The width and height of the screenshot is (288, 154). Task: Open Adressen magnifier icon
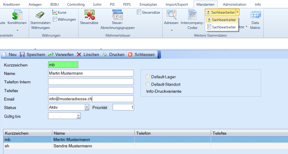coord(171,15)
